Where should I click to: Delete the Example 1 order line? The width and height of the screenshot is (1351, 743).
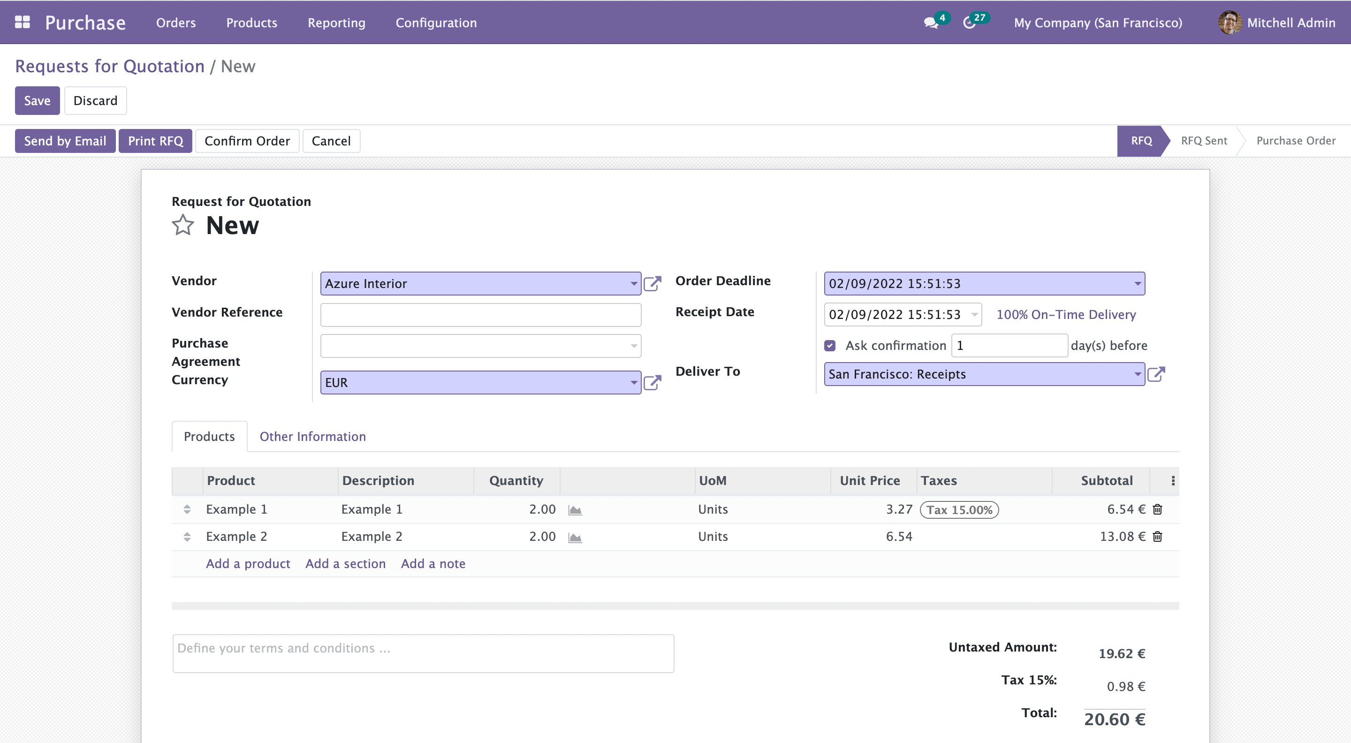click(1157, 509)
